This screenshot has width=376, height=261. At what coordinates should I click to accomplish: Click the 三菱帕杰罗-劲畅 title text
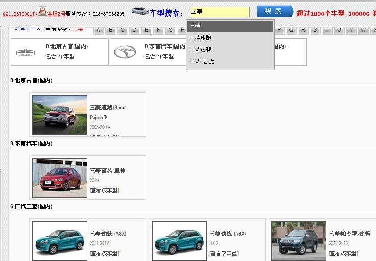coord(349,234)
